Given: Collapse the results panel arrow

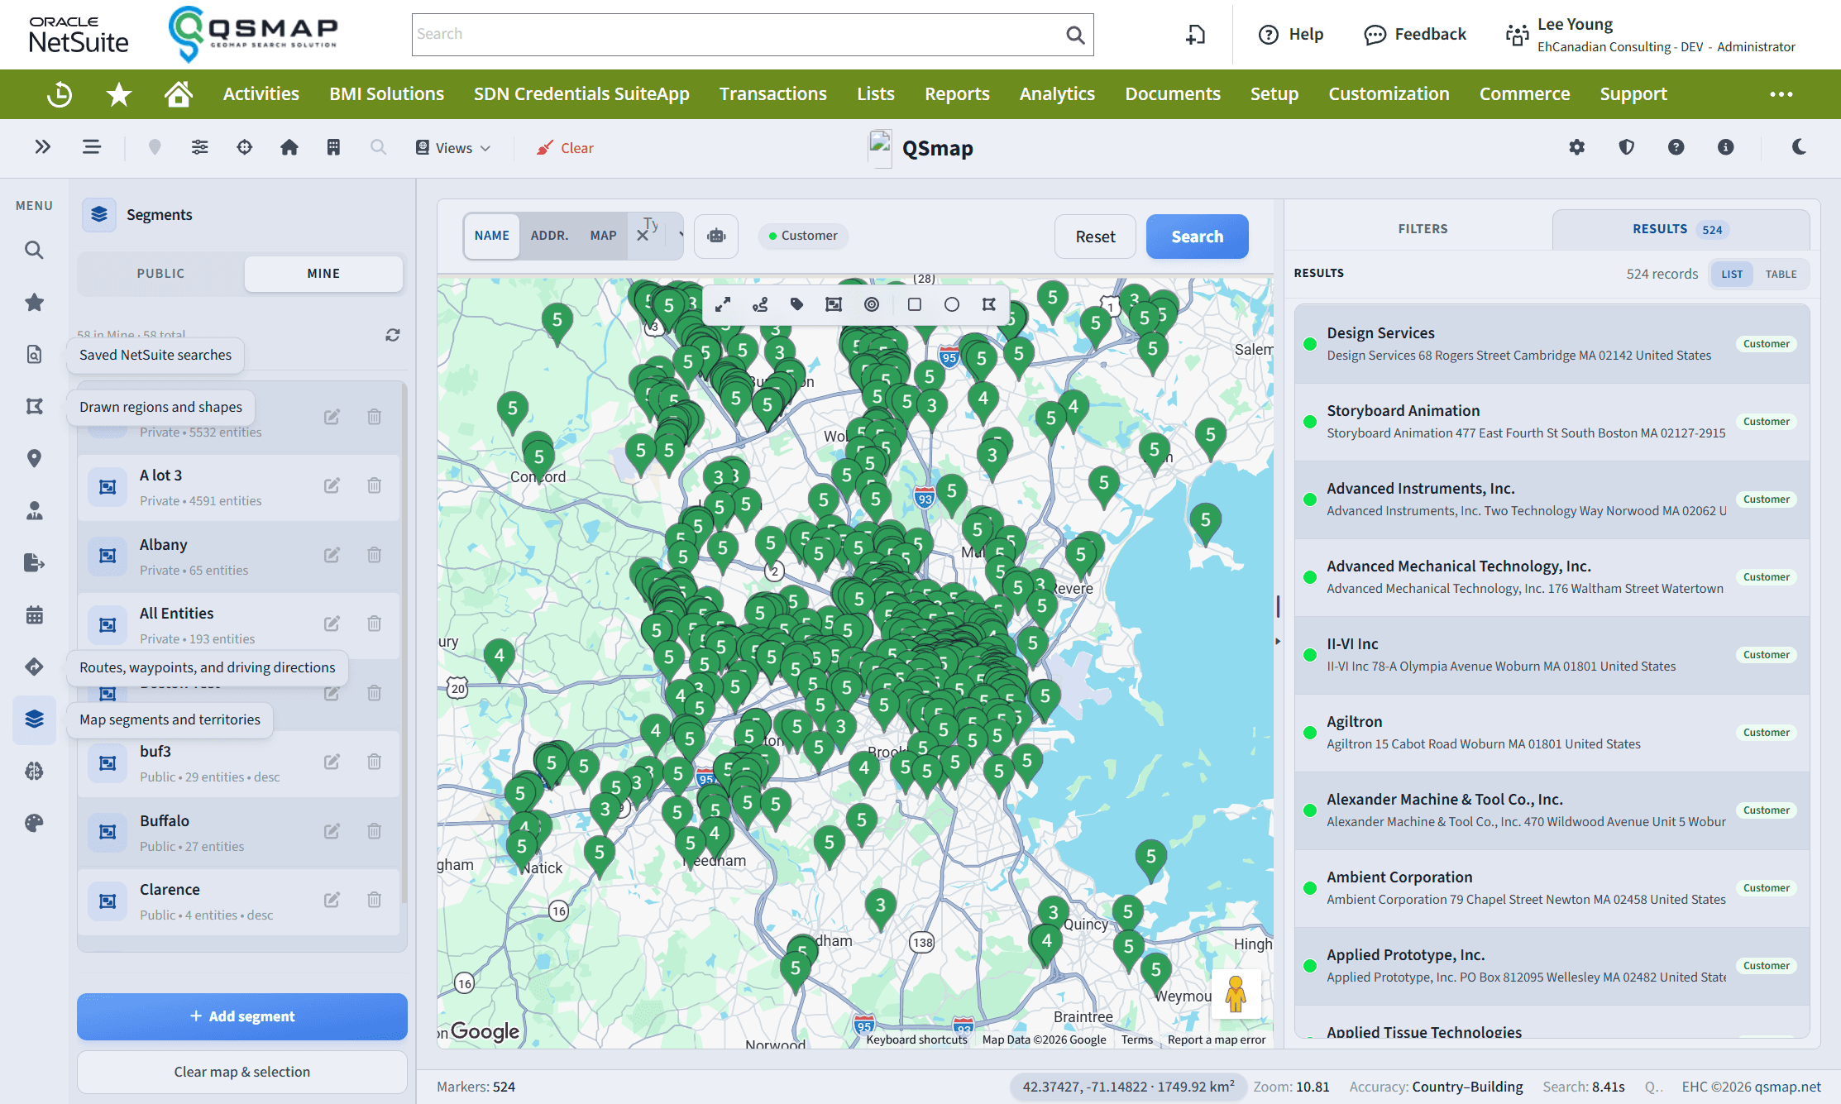Looking at the screenshot, I should pyautogui.click(x=1278, y=641).
